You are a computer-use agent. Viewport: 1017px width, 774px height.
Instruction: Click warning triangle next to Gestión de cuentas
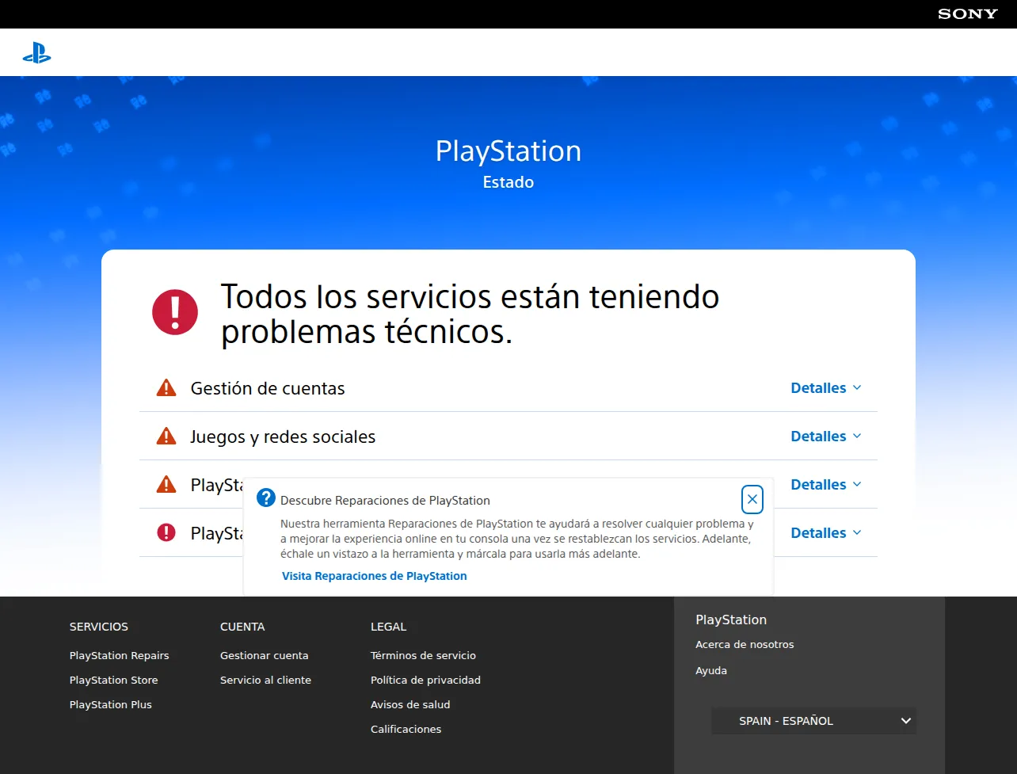[x=166, y=388]
